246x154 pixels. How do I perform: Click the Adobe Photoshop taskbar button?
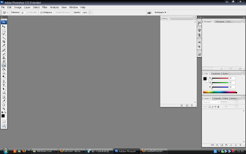pyautogui.click(x=127, y=151)
